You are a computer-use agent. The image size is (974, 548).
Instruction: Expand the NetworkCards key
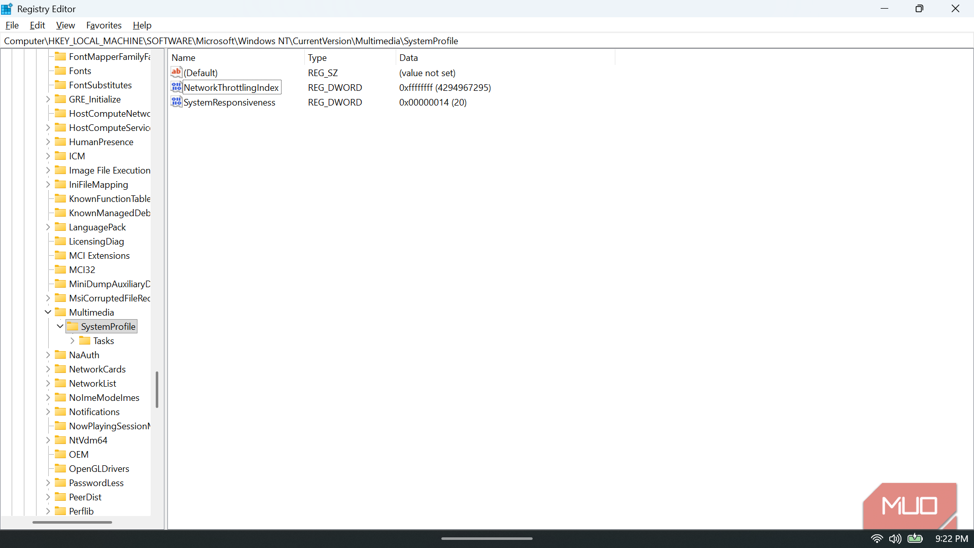coord(48,369)
